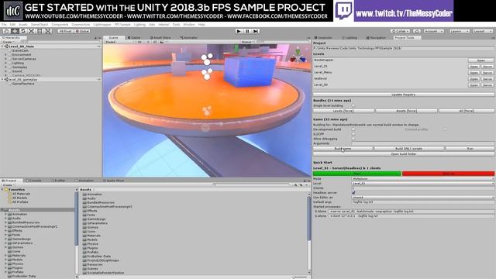Toggle Single level building checkbox

click(x=353, y=105)
